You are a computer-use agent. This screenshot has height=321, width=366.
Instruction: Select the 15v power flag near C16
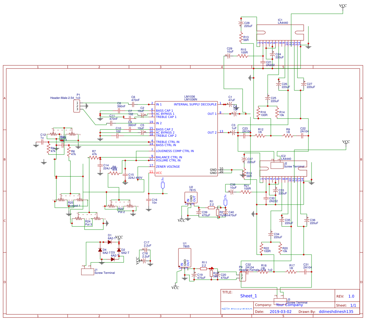tap(163, 186)
